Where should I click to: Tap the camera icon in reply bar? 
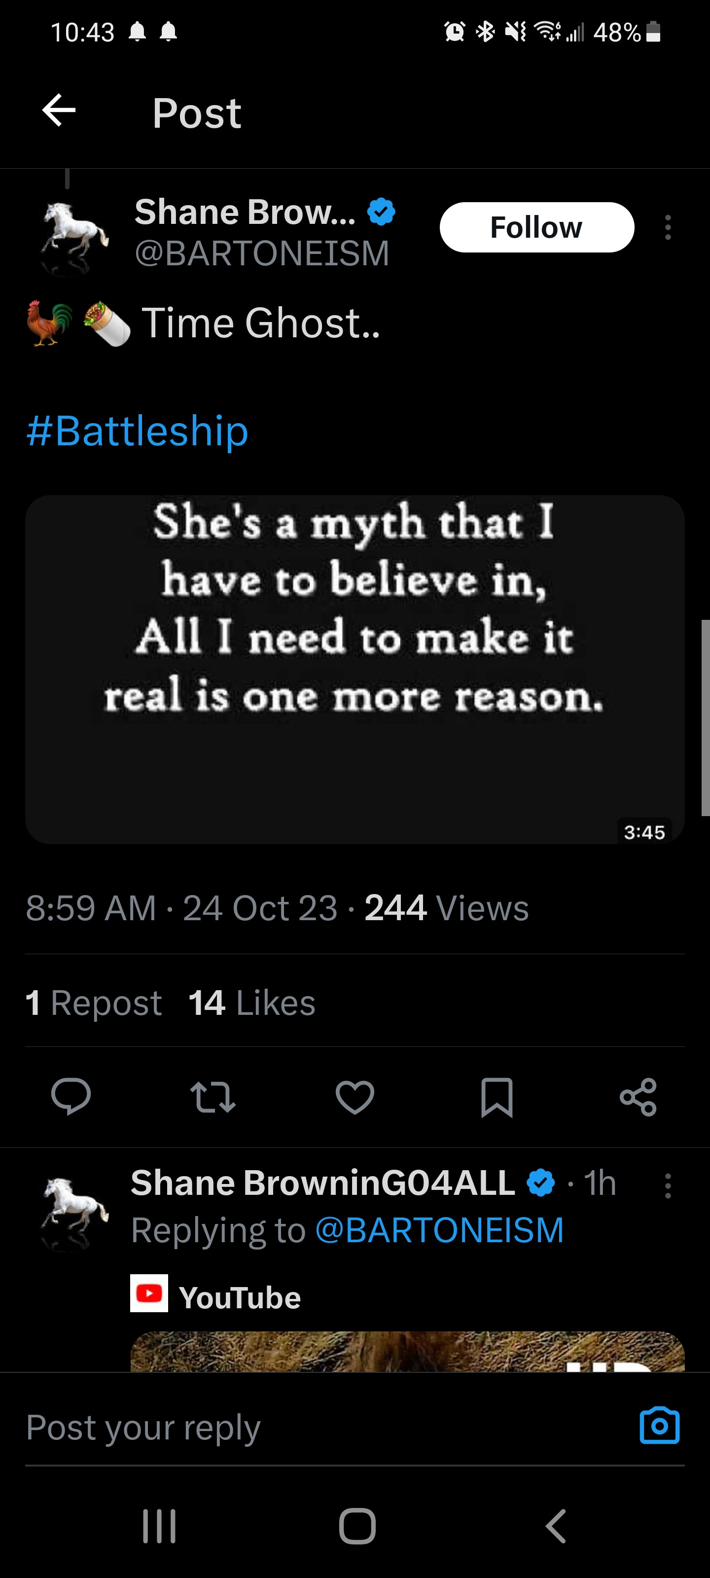point(659,1426)
